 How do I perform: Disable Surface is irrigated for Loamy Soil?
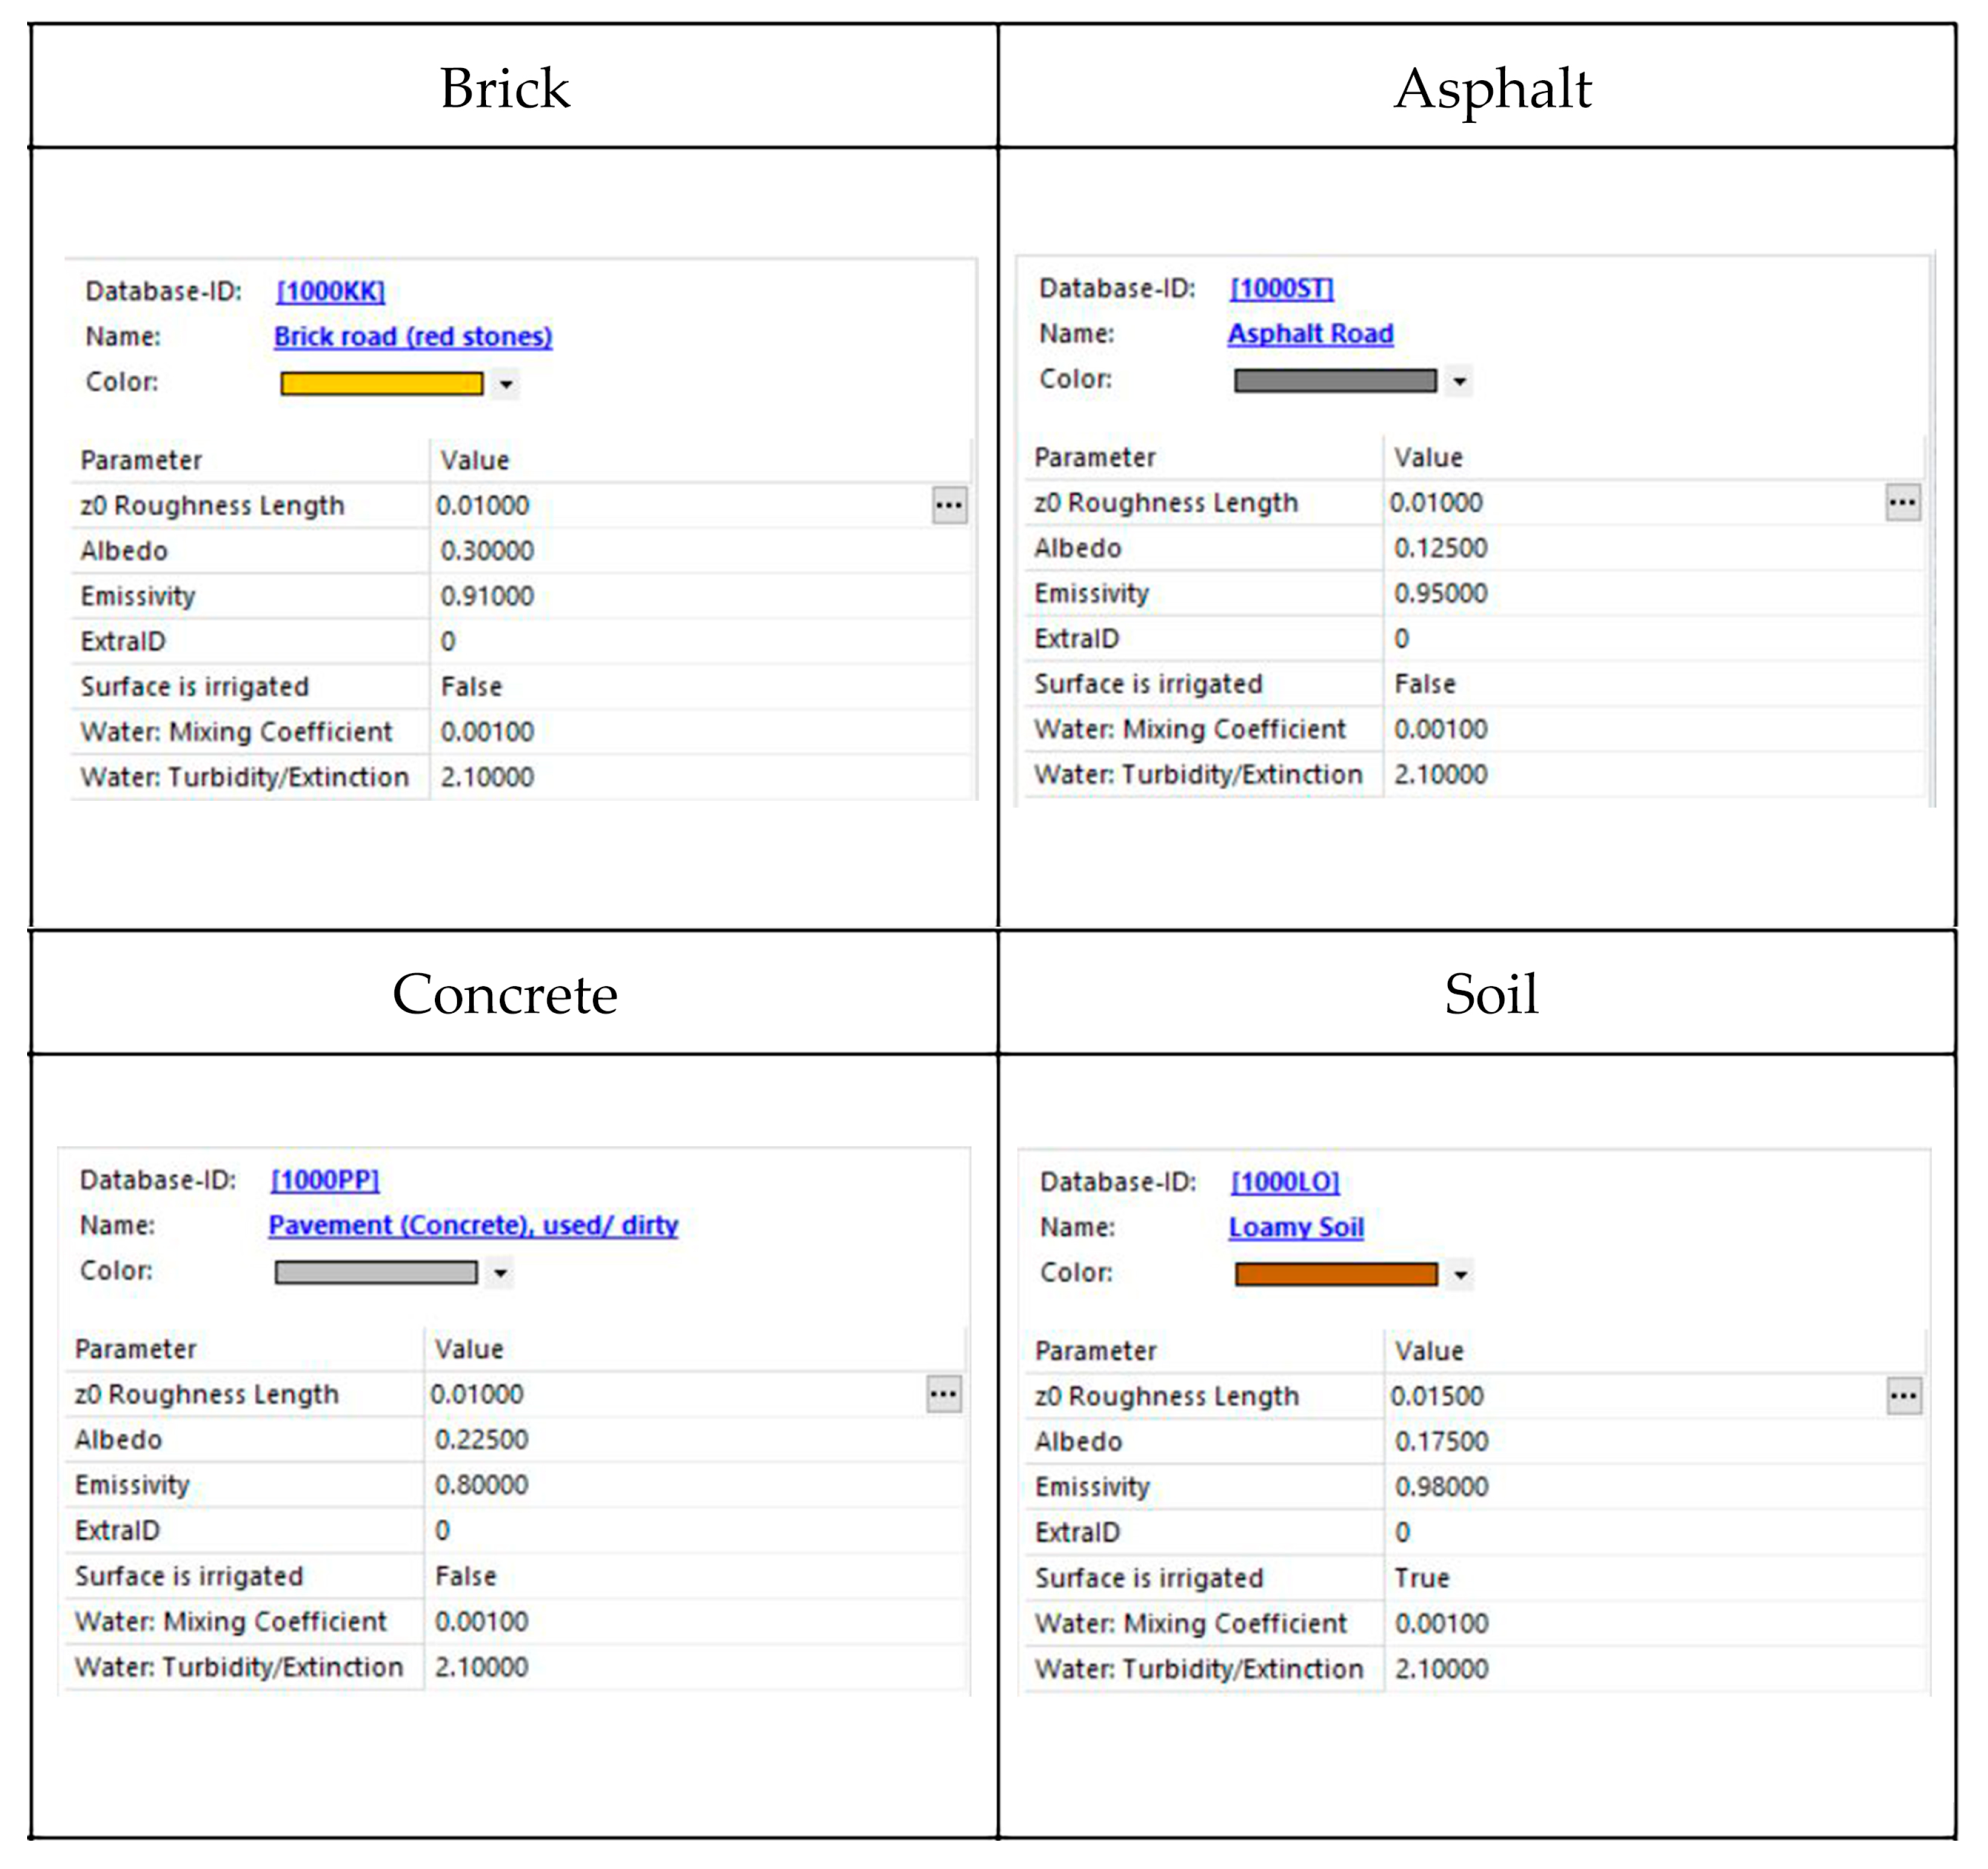1424,1577
